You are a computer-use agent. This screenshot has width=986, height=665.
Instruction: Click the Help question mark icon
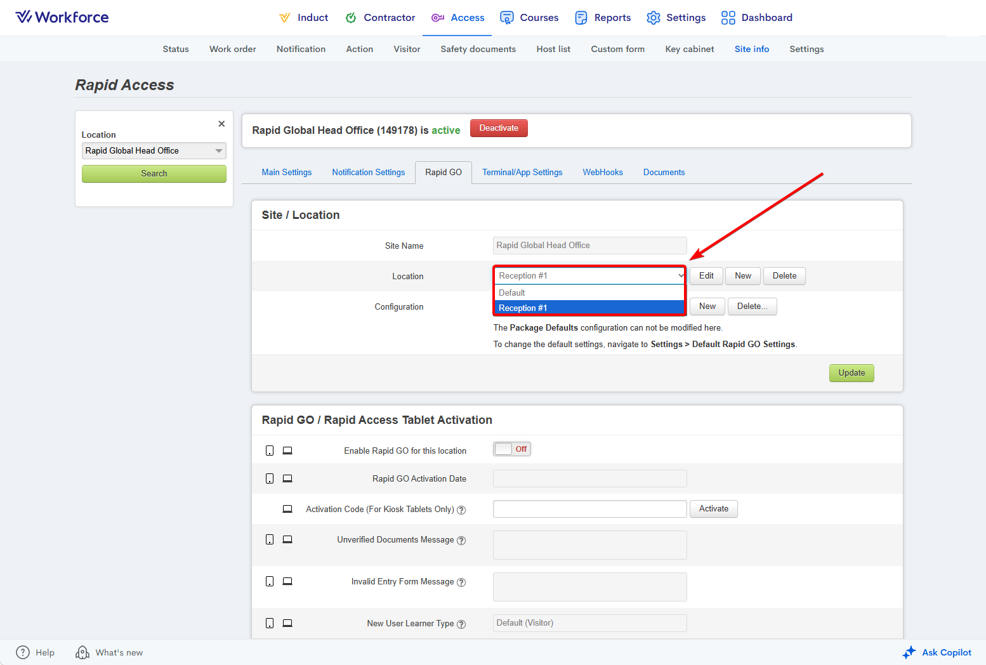click(23, 652)
